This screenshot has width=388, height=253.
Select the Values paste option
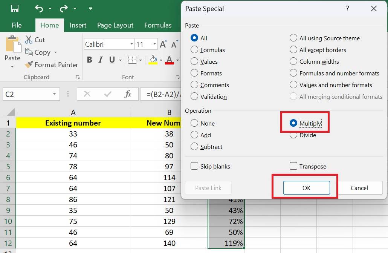coord(194,61)
